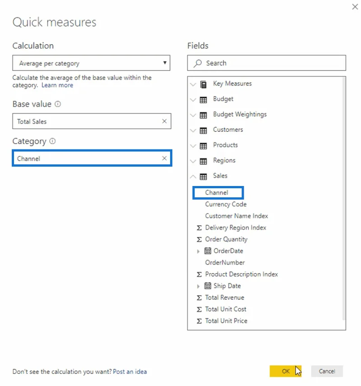Select the Sales table label
This screenshot has width=361, height=386.
pos(220,176)
